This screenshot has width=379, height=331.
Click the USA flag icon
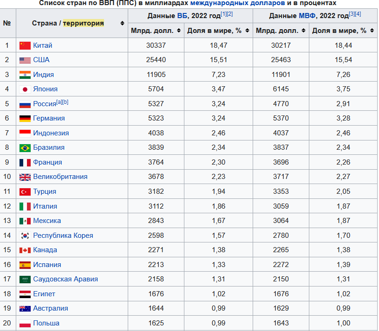click(x=25, y=60)
